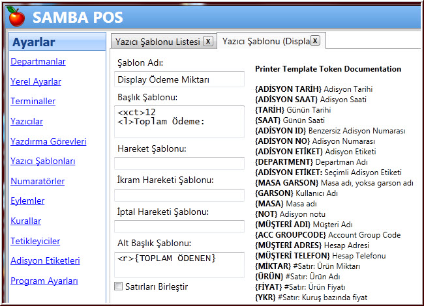Image resolution: width=424 pixels, height=306 pixels.
Task: Click the Şablon Adı text field
Action: click(170, 79)
